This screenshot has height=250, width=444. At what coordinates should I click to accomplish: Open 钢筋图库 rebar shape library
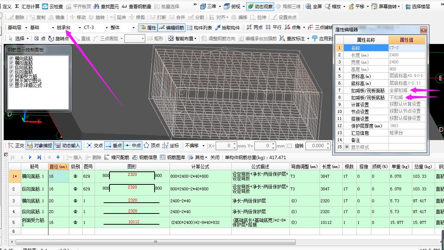172,157
